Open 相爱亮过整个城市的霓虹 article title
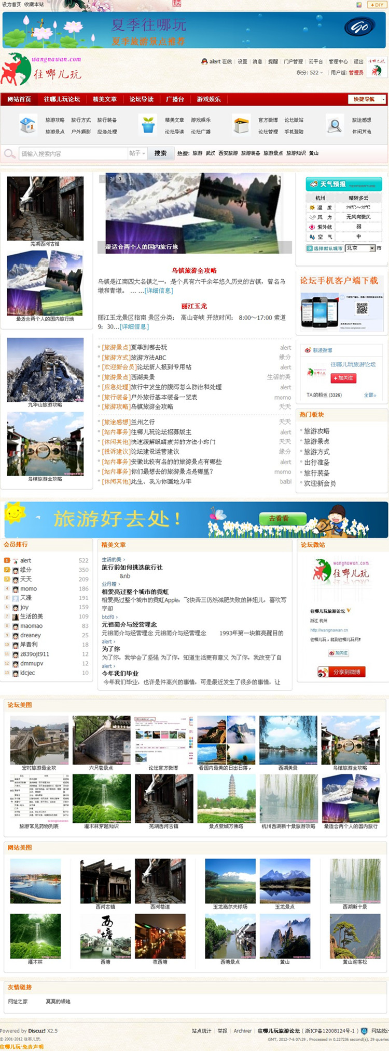The width and height of the screenshot is (389, 1051). (135, 592)
